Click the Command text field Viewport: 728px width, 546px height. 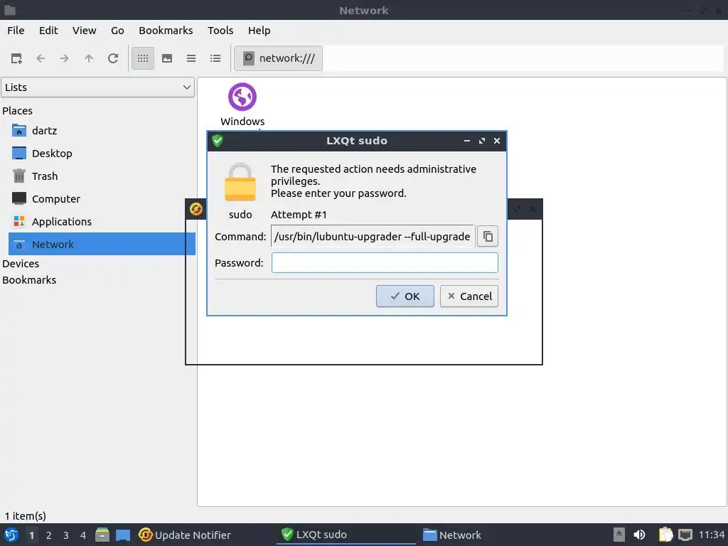click(x=373, y=236)
